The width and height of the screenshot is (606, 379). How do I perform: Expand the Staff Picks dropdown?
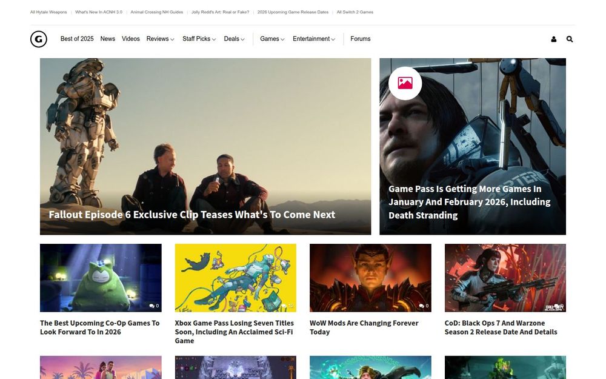coord(199,39)
